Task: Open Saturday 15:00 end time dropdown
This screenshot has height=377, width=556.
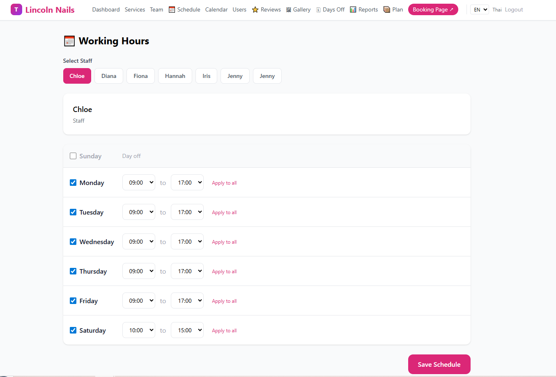Action: [187, 330]
